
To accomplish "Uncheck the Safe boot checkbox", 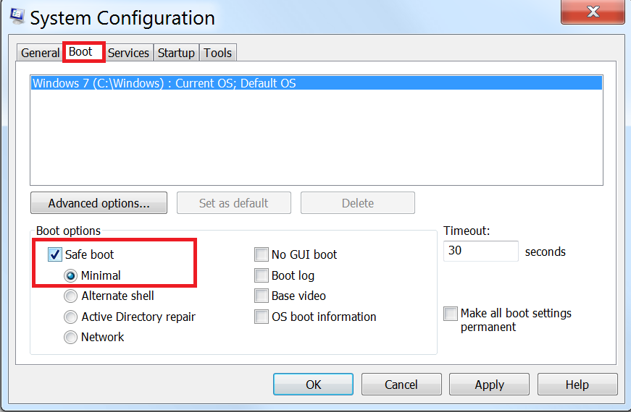I will pos(55,254).
